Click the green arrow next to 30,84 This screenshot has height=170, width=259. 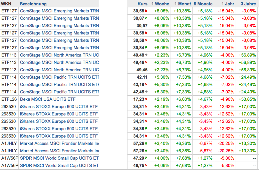146,48
